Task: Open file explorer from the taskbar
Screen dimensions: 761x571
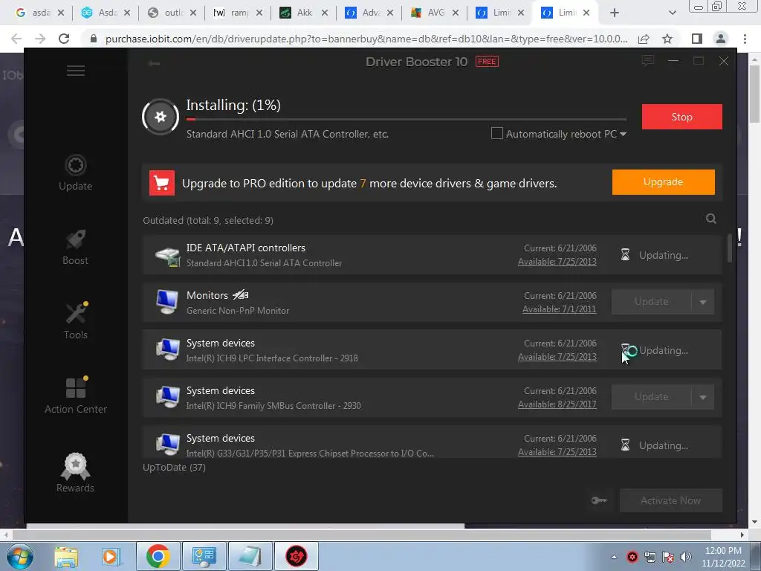Action: (x=66, y=556)
